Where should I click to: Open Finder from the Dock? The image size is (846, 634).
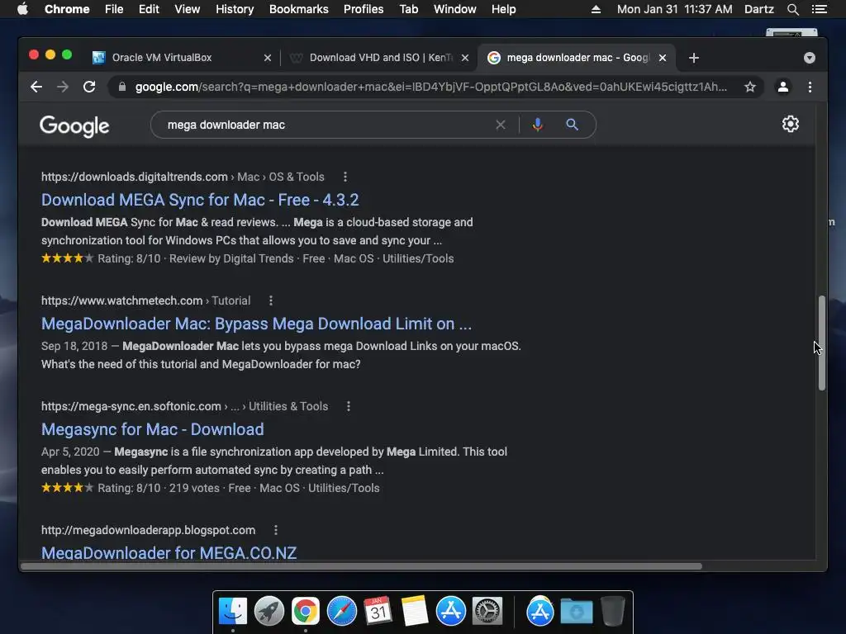tap(233, 612)
